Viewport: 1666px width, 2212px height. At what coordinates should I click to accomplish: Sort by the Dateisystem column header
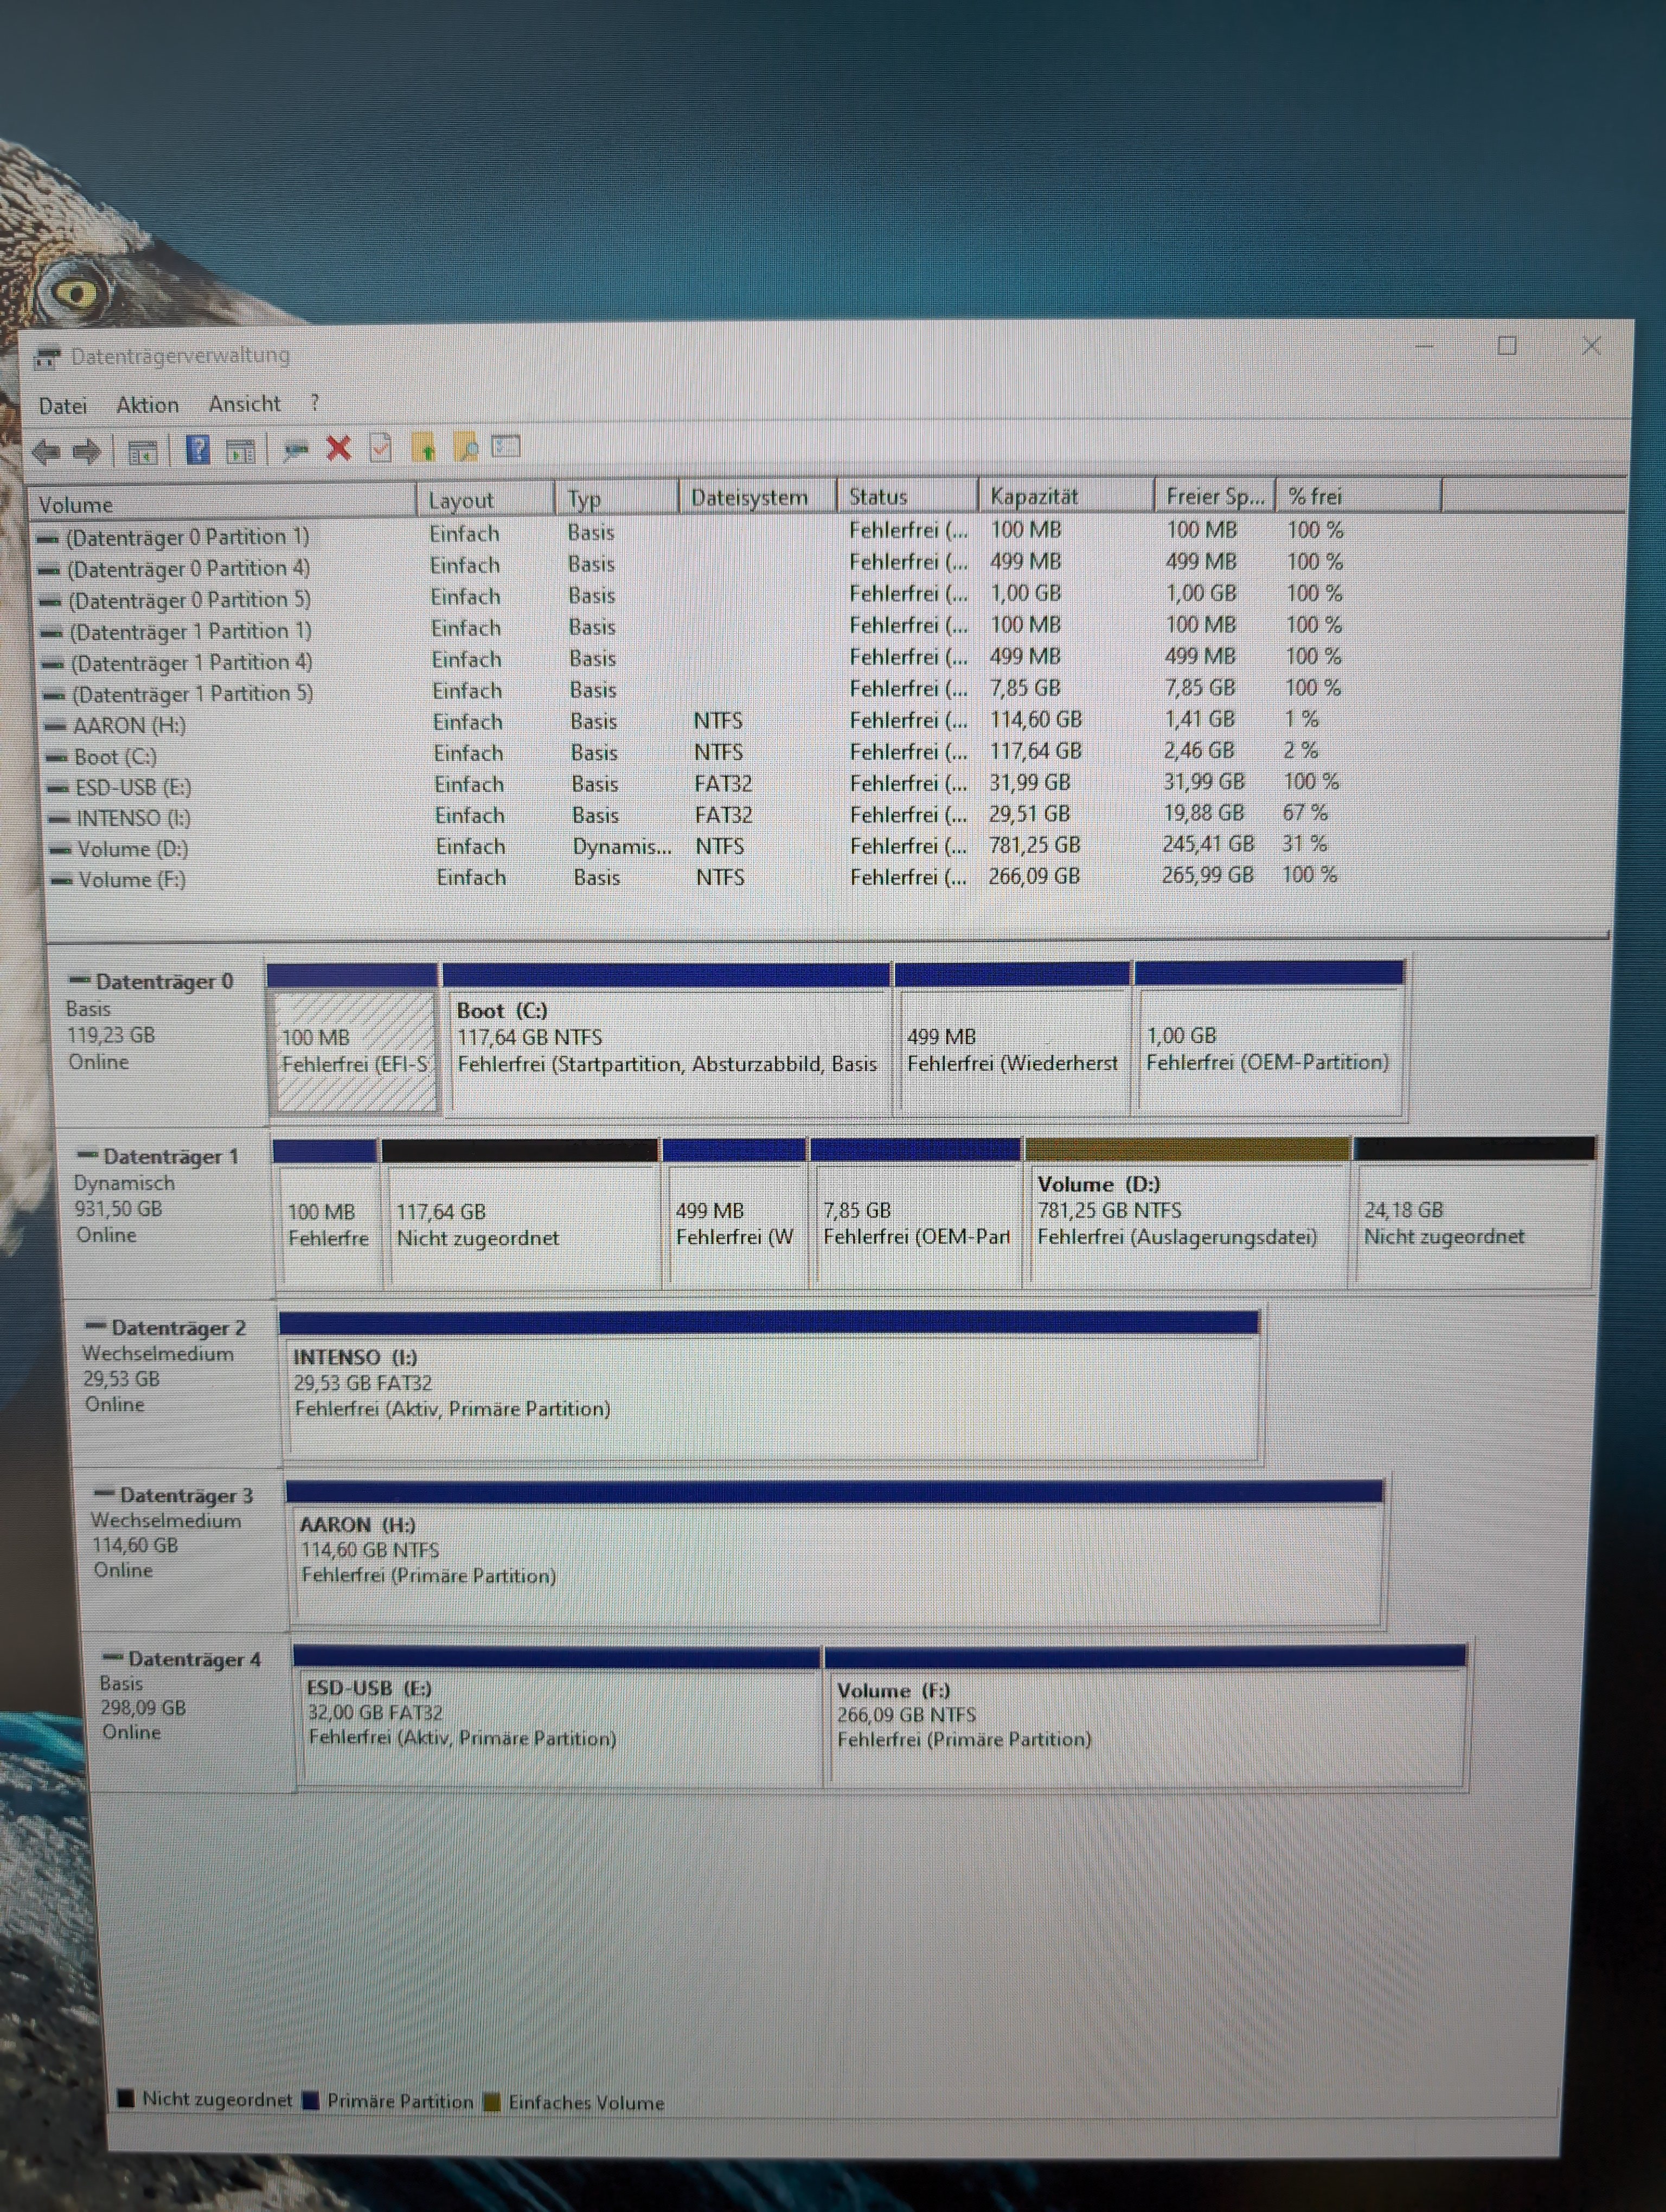(x=749, y=497)
